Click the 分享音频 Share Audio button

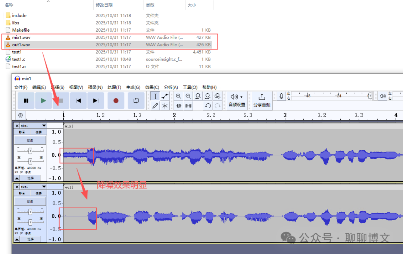pos(262,100)
